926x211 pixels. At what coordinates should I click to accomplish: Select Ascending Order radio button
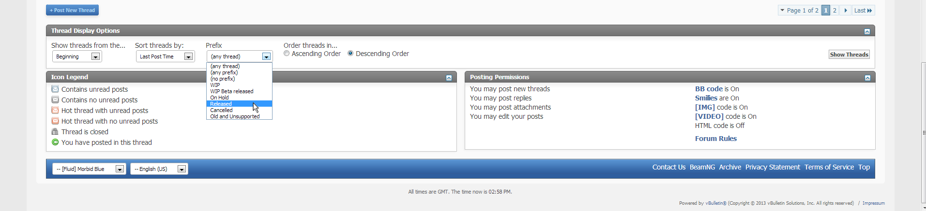pos(287,54)
